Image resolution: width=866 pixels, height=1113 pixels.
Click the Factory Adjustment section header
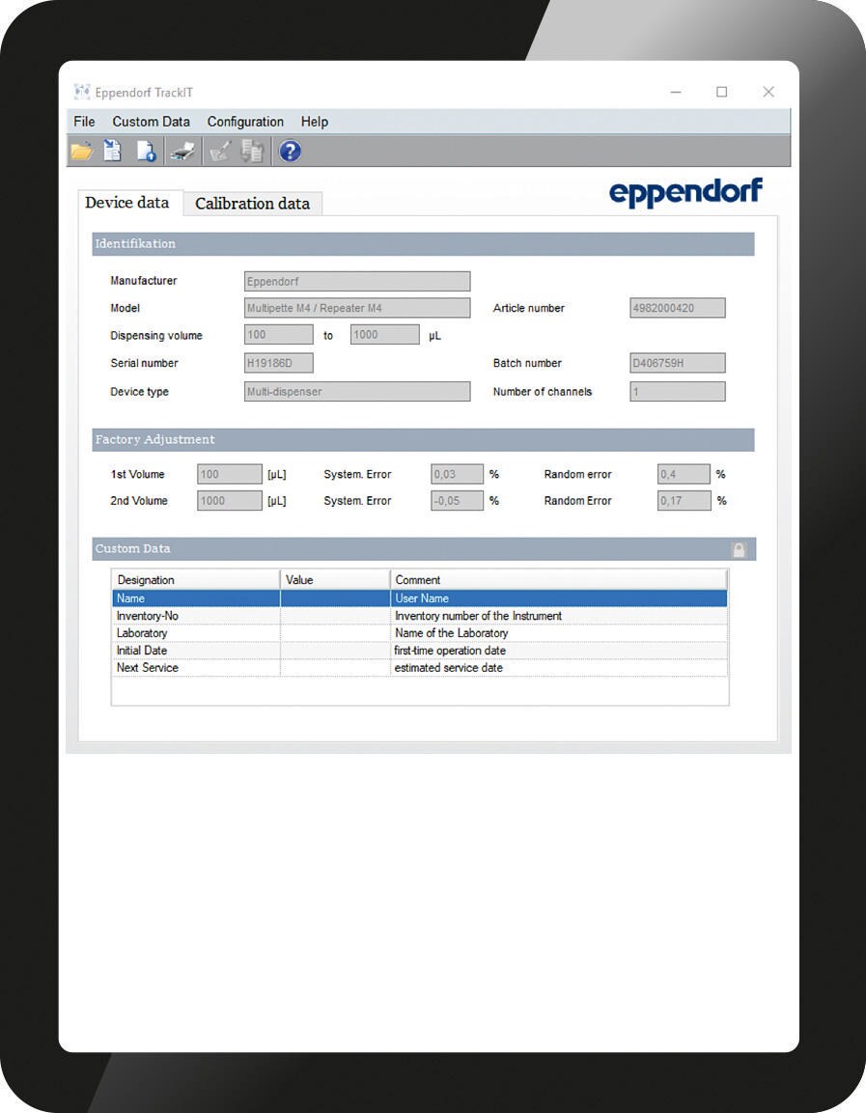point(423,439)
